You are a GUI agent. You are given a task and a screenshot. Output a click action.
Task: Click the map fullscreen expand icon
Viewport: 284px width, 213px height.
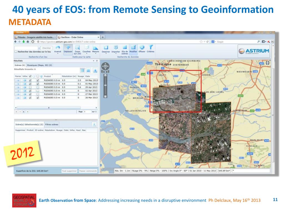[268, 63]
